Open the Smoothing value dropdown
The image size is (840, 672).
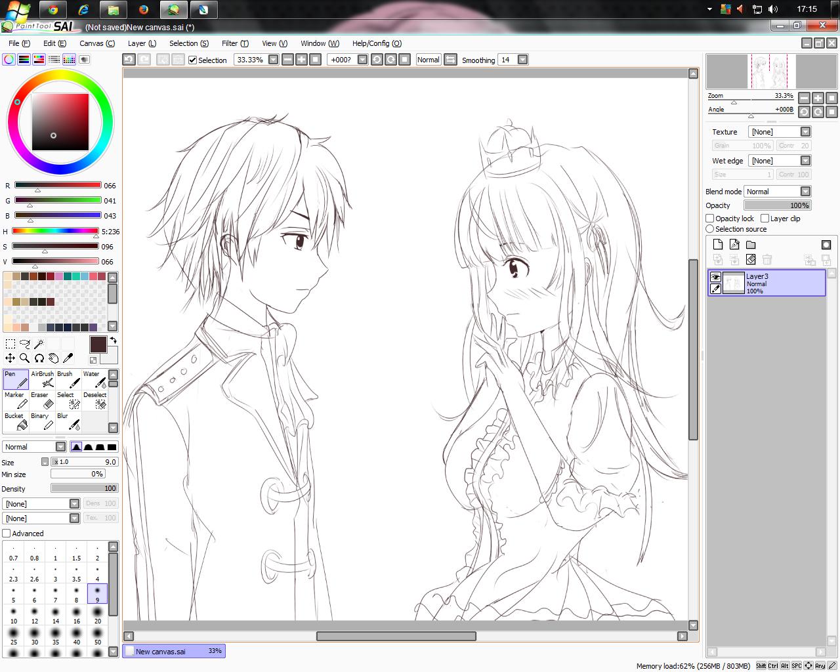(x=523, y=60)
